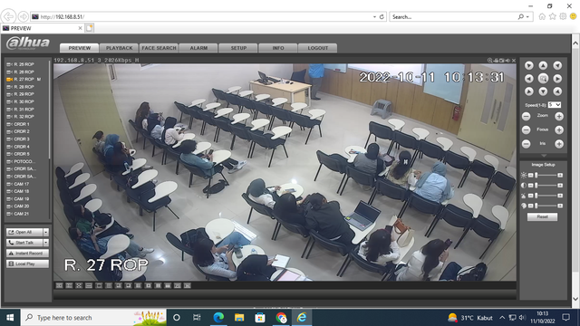Open the browser address bar dropdown

point(374,17)
